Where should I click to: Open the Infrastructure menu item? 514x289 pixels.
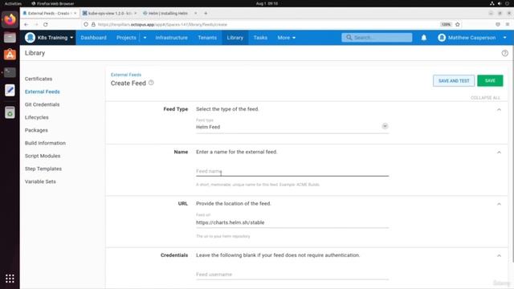coord(171,38)
